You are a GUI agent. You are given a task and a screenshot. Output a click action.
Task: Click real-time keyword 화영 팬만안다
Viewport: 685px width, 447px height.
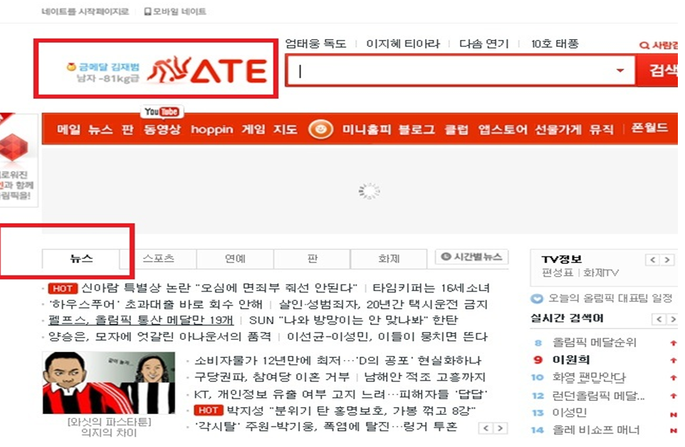pos(589,377)
